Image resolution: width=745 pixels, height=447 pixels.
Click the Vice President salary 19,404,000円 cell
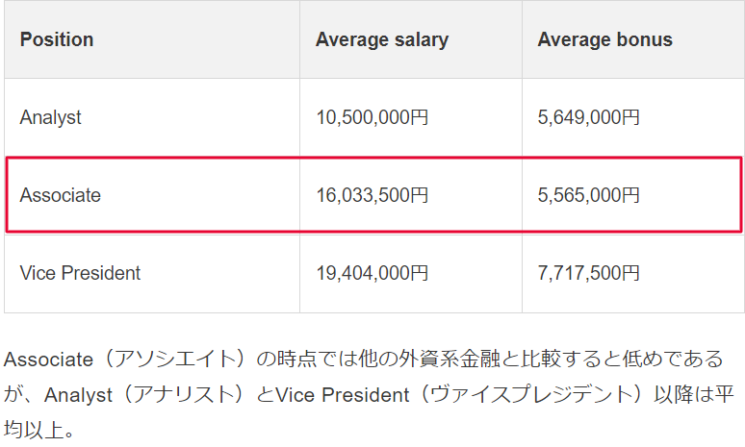click(411, 273)
